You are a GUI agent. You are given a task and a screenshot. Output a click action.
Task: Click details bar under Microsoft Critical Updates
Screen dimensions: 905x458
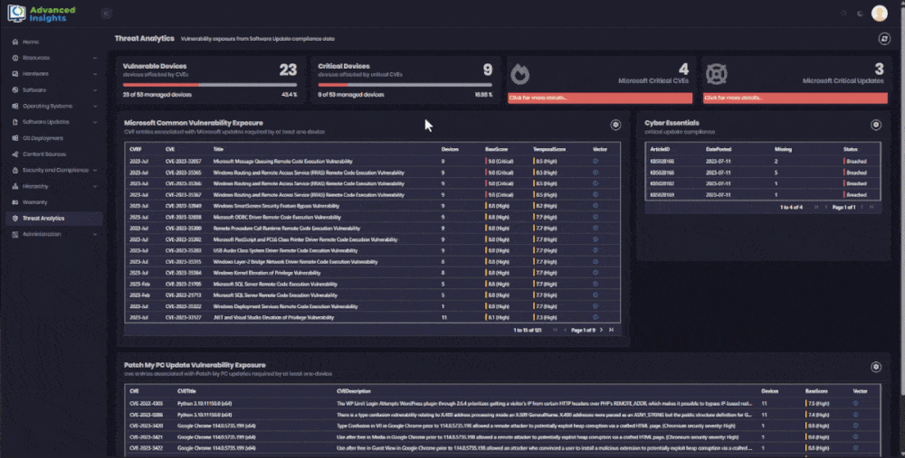[795, 98]
